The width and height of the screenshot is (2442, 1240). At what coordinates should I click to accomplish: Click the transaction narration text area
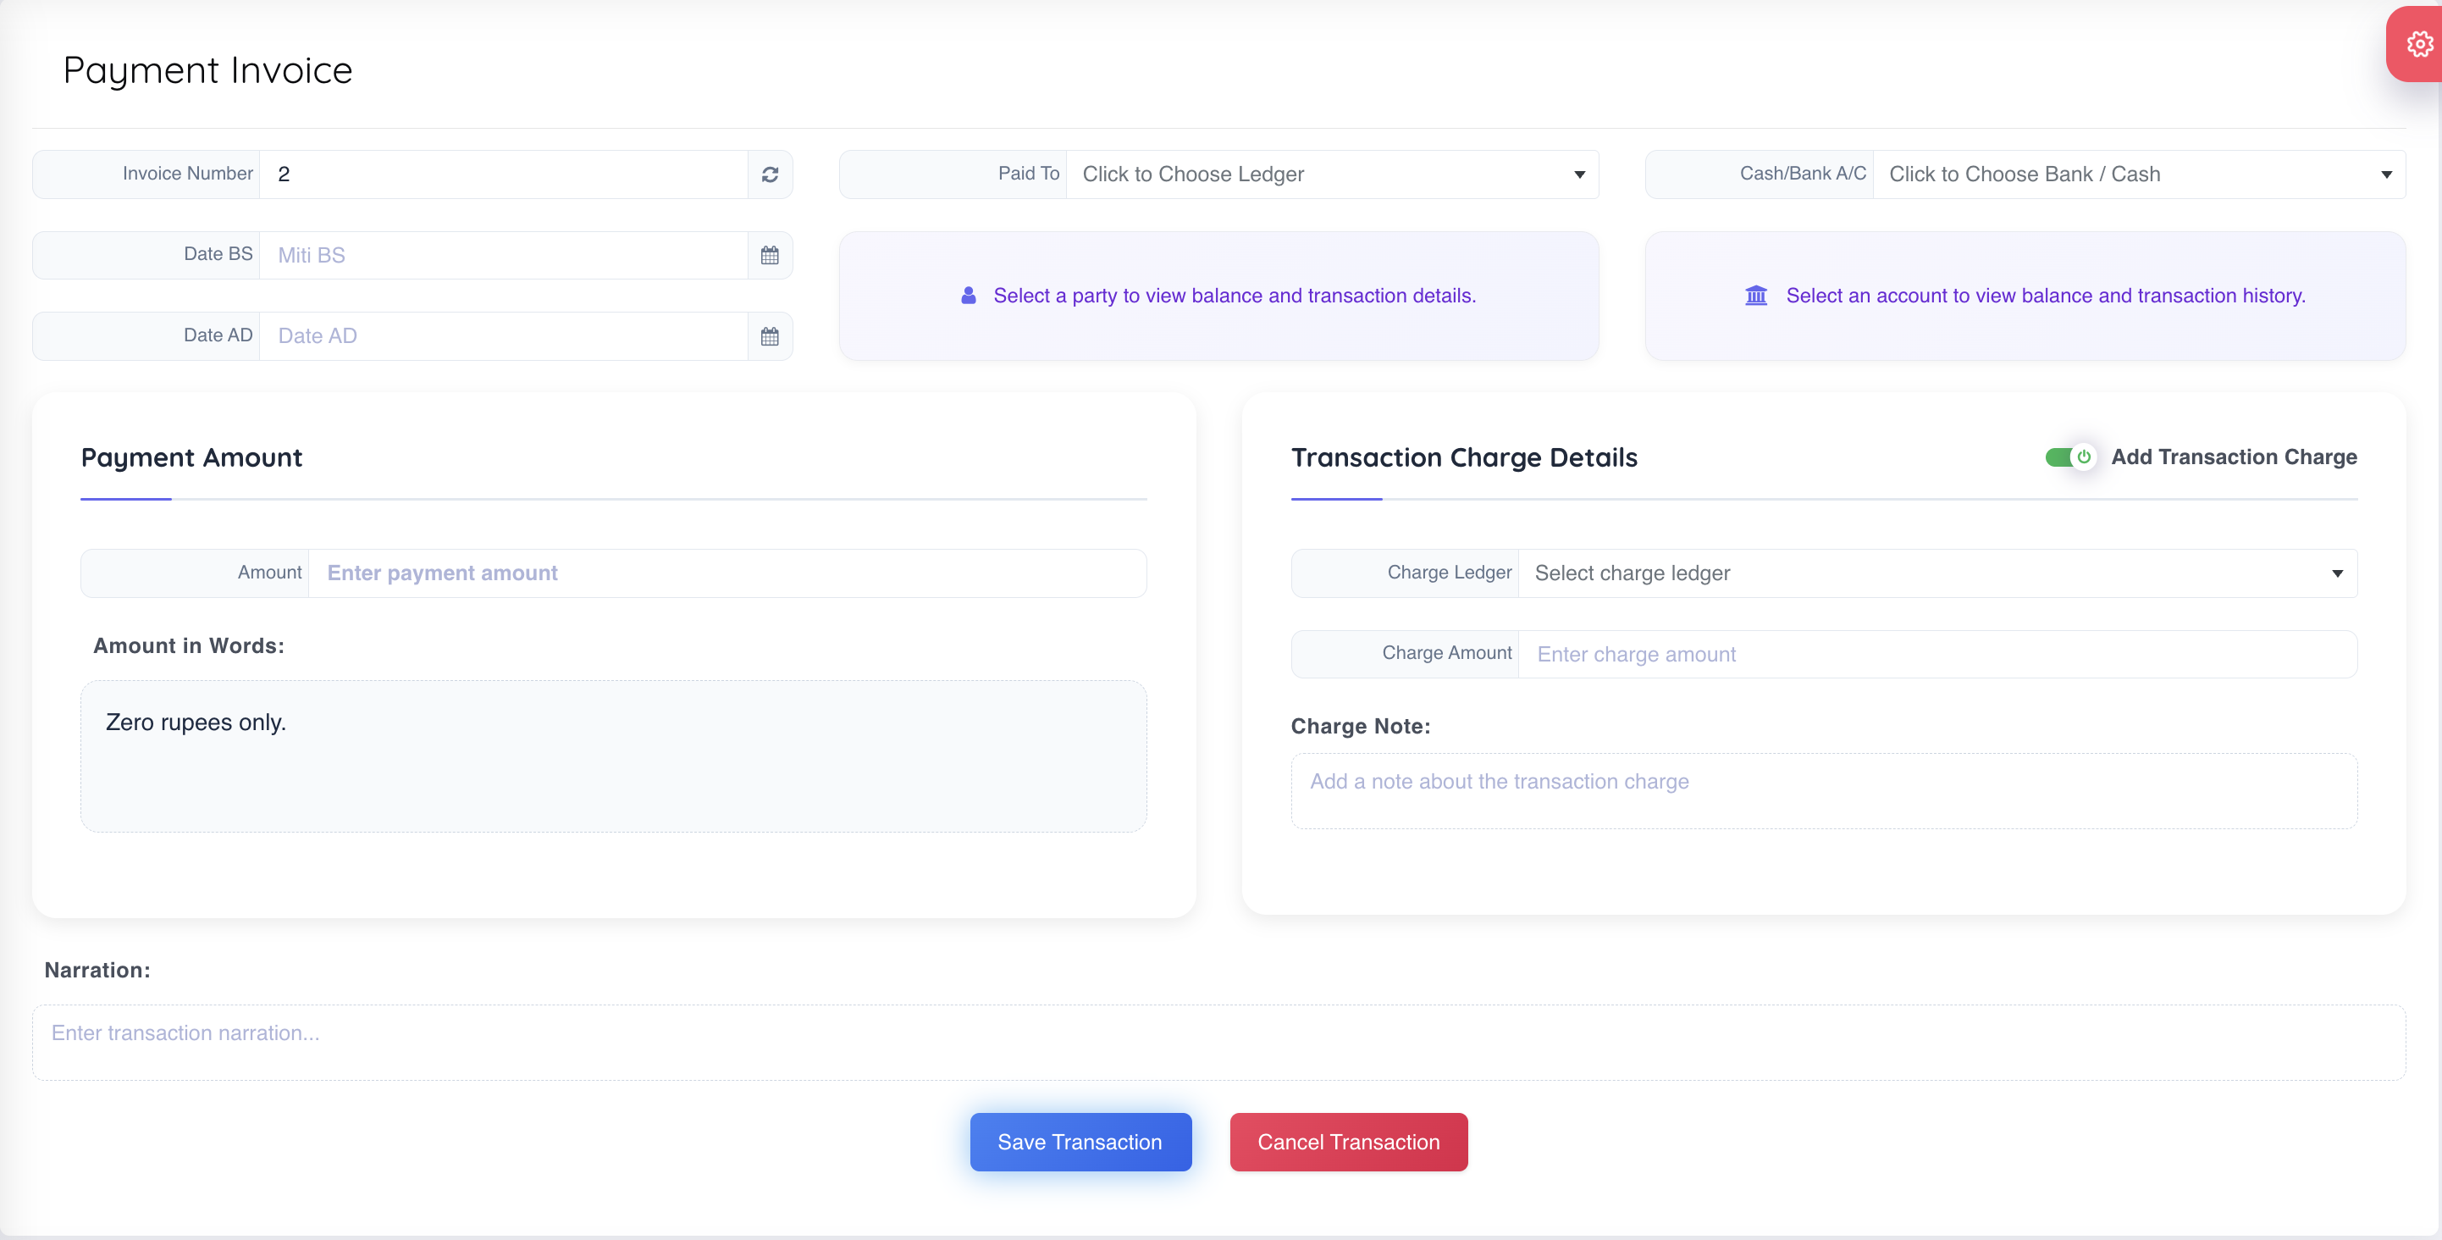1218,1042
